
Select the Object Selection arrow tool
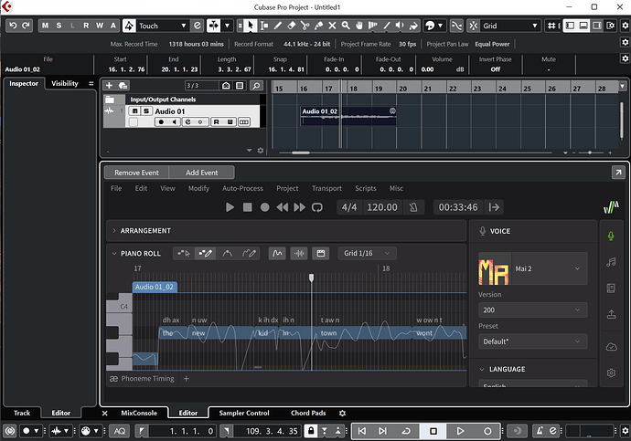point(251,26)
